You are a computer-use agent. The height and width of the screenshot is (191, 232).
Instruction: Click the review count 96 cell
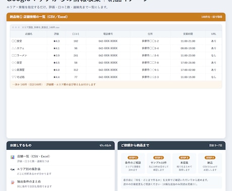click(x=76, y=48)
